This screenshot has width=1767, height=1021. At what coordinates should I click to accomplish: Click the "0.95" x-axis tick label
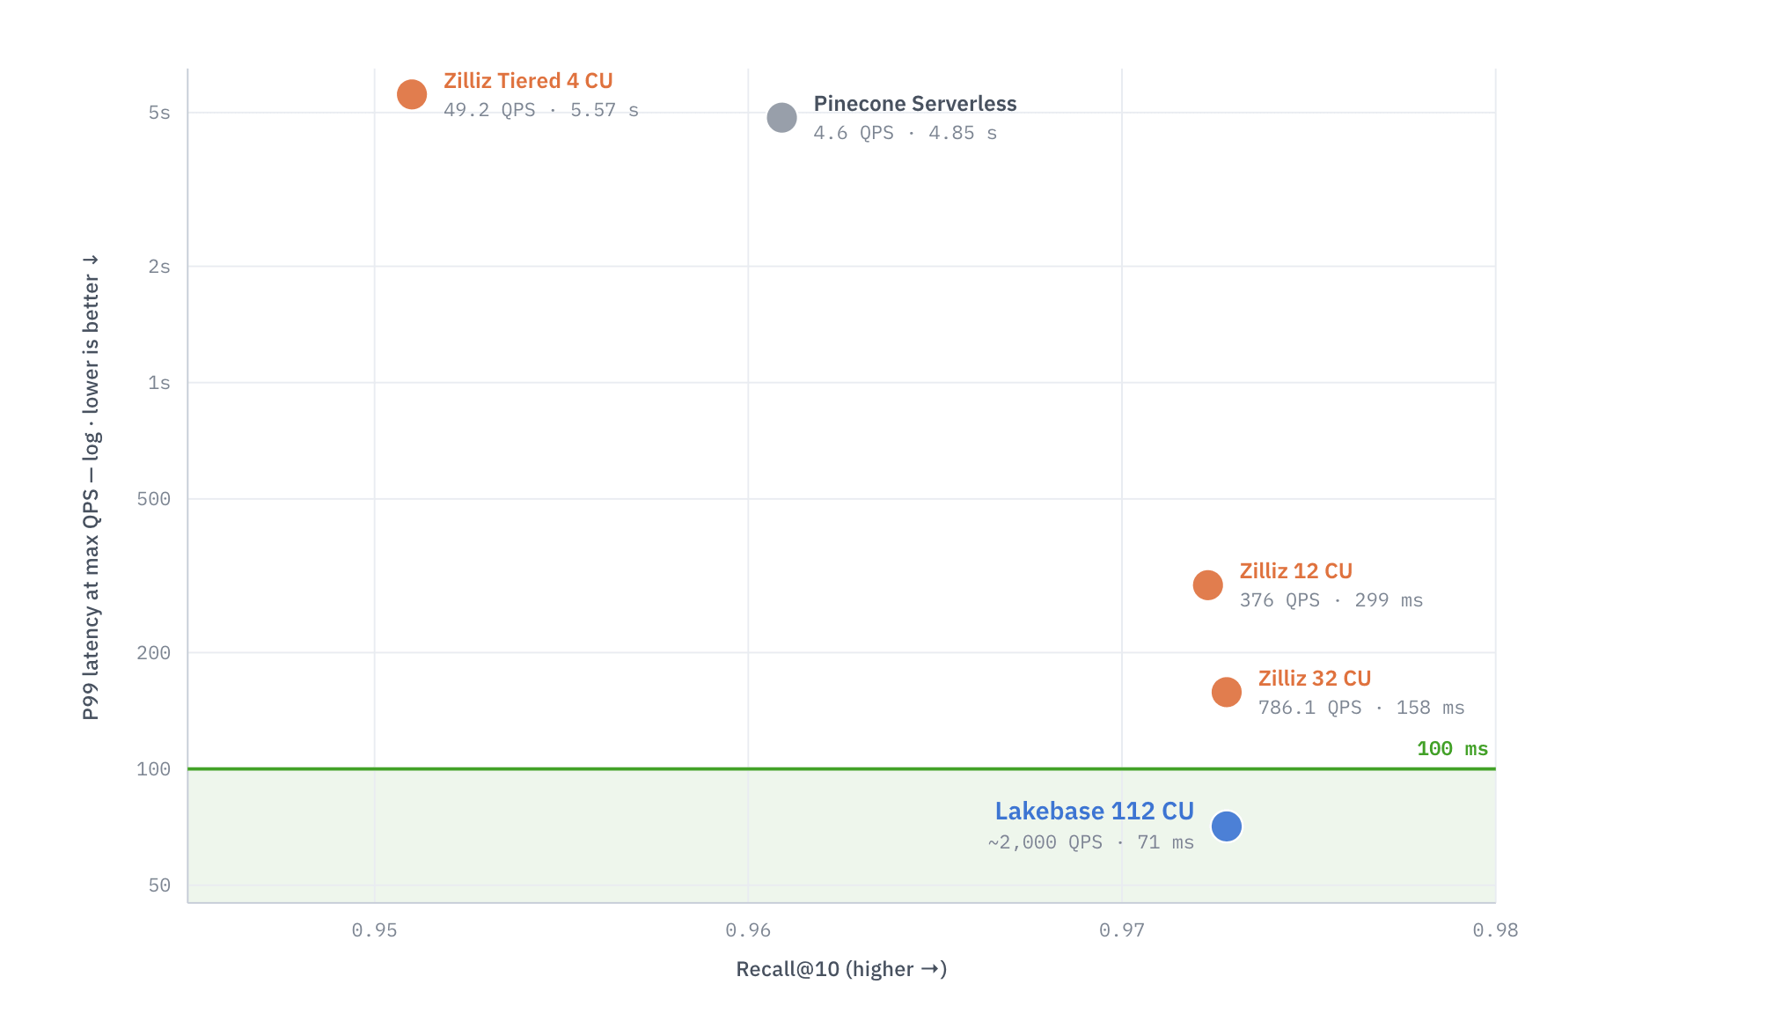[375, 930]
